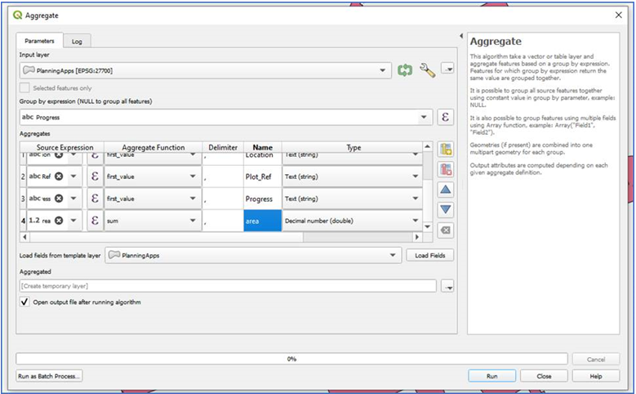
Task: Open the Input layer PlanningApps dropdown
Action: tap(205, 70)
